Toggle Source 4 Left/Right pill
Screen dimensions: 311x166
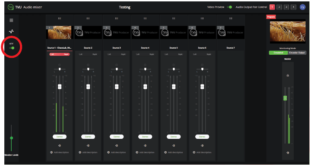(145, 54)
